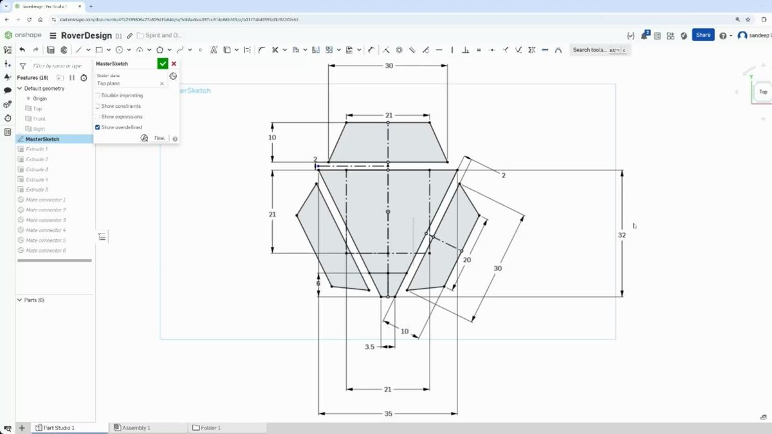The image size is (772, 434).
Task: Click the Redo arrow in toolbar
Action: 35,50
